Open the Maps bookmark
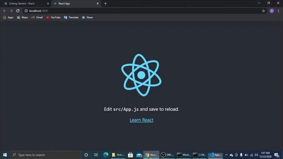The image size is (283, 159). 23,17
